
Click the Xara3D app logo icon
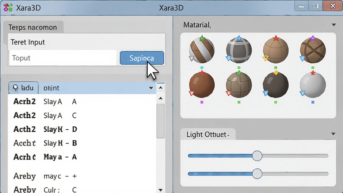(8, 7)
